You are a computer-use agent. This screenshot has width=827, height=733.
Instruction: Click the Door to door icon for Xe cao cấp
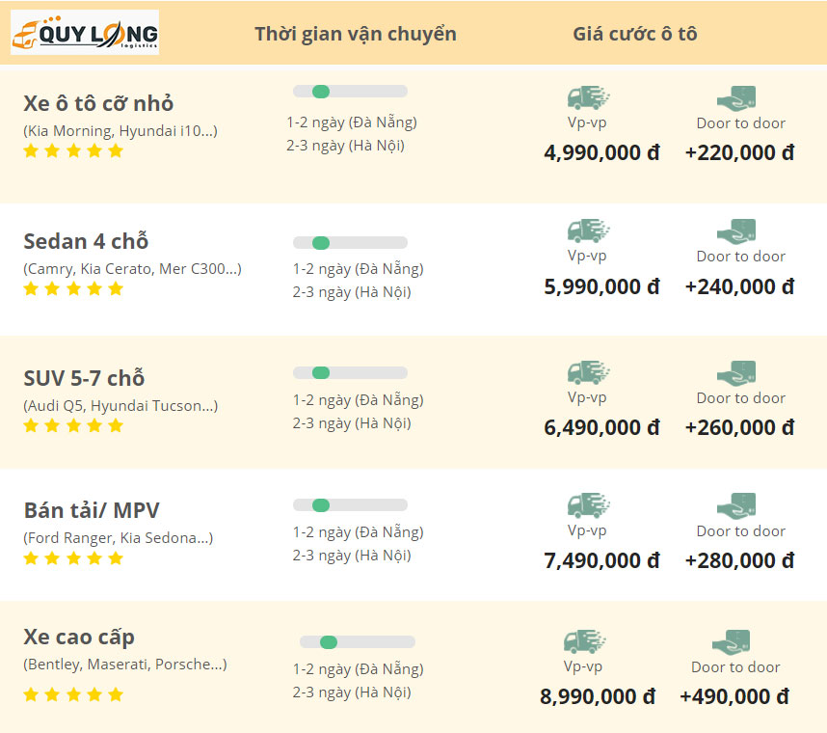732,641
